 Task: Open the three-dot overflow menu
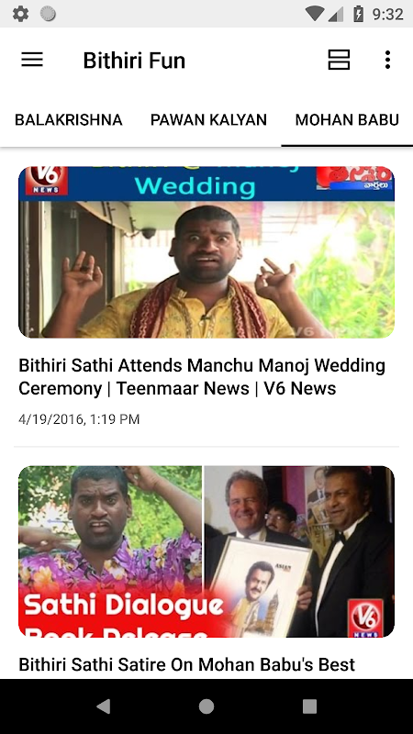(387, 60)
